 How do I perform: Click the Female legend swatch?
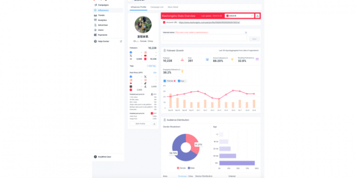178,168
